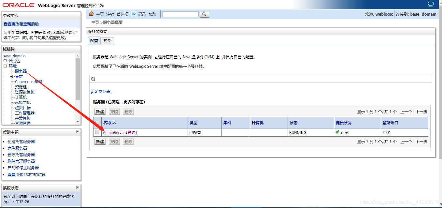Click 状态 column header
The image size is (442, 208).
[293, 123]
